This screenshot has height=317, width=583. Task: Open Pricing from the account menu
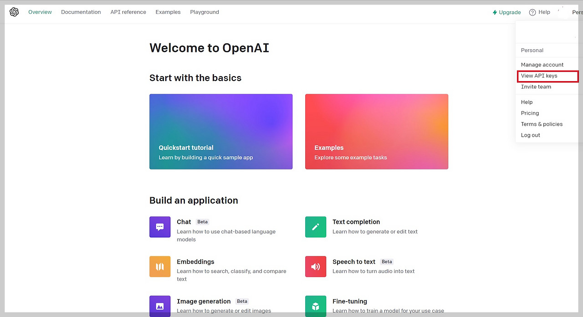[530, 113]
